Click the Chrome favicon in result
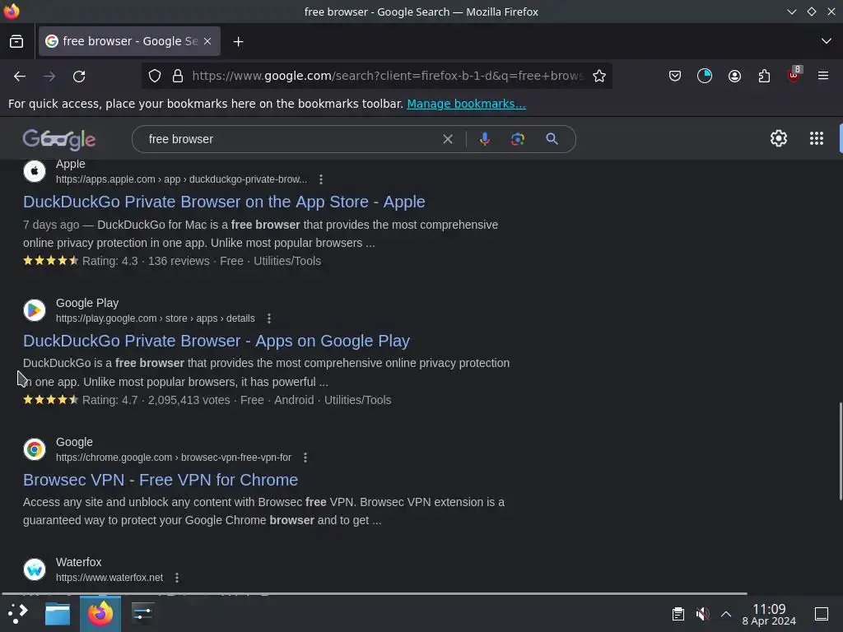843x632 pixels. coord(35,449)
